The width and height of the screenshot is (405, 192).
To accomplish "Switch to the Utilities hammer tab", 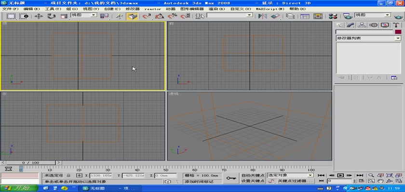I will point(396,25).
